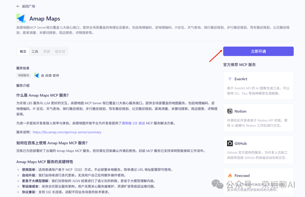Click the Firecrawl flame icon
The width and height of the screenshot is (305, 197).
pyautogui.click(x=229, y=176)
